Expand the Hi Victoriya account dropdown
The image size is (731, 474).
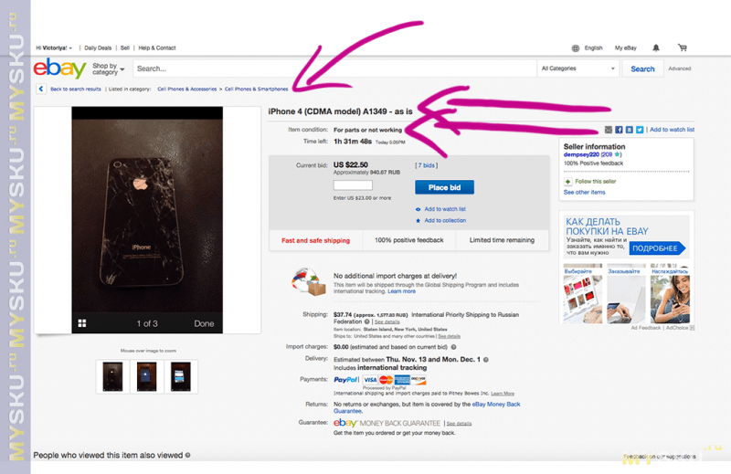54,48
